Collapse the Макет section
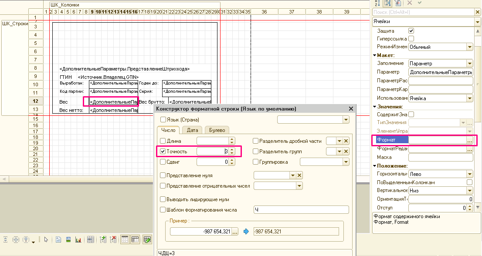This screenshot has width=482, height=256. (x=375, y=55)
